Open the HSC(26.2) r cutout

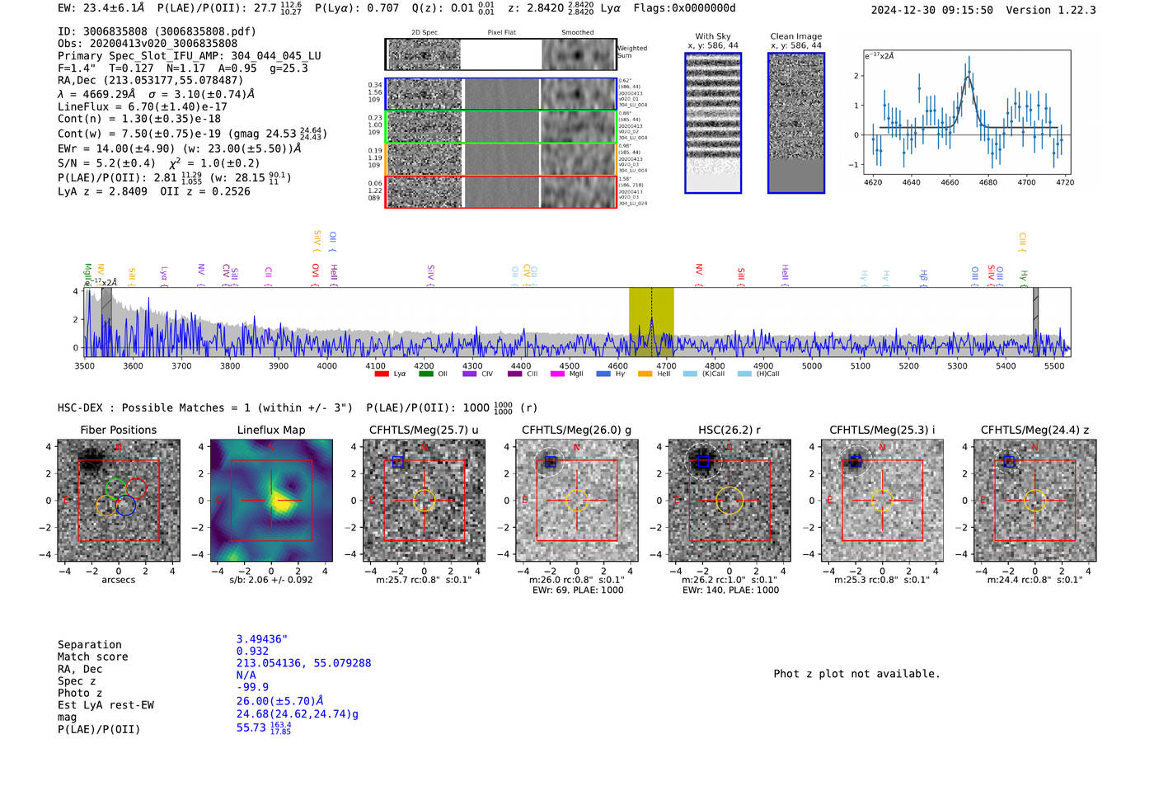(x=729, y=501)
